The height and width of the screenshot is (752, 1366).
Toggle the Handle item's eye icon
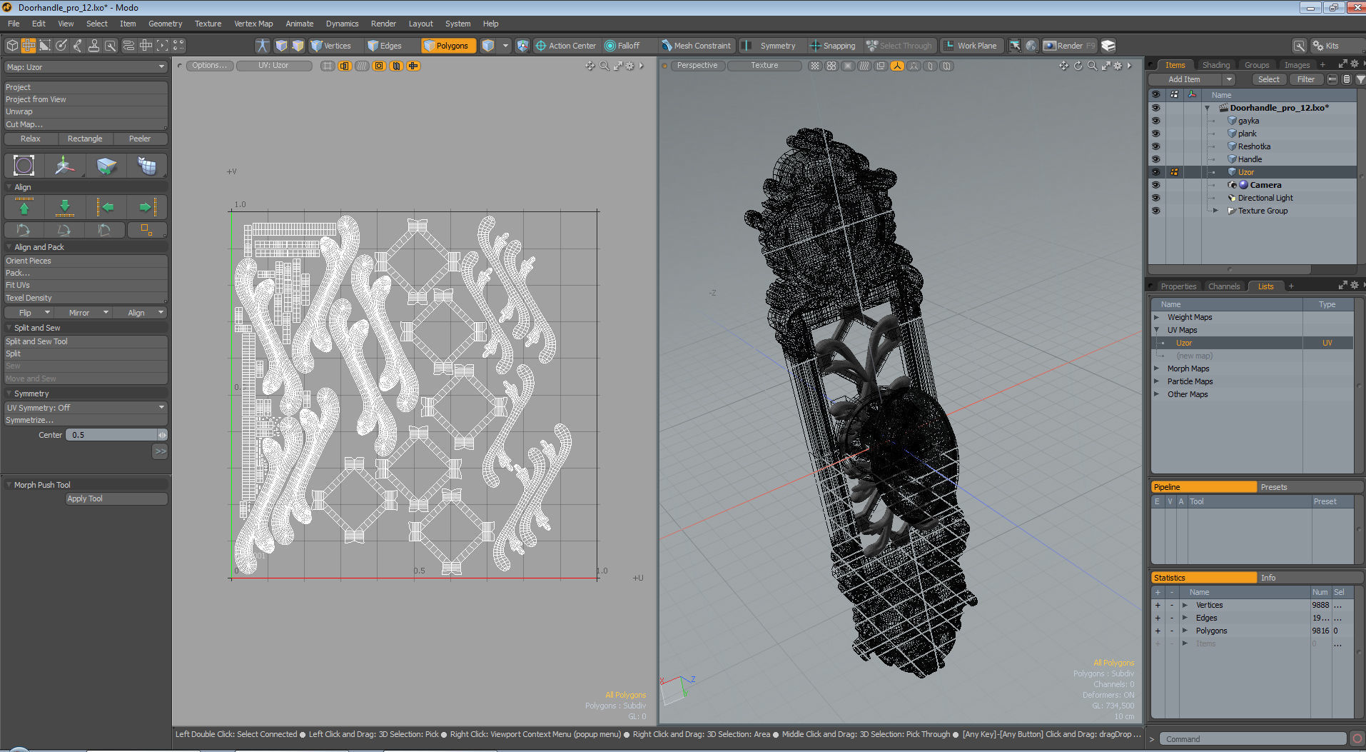[x=1155, y=159]
